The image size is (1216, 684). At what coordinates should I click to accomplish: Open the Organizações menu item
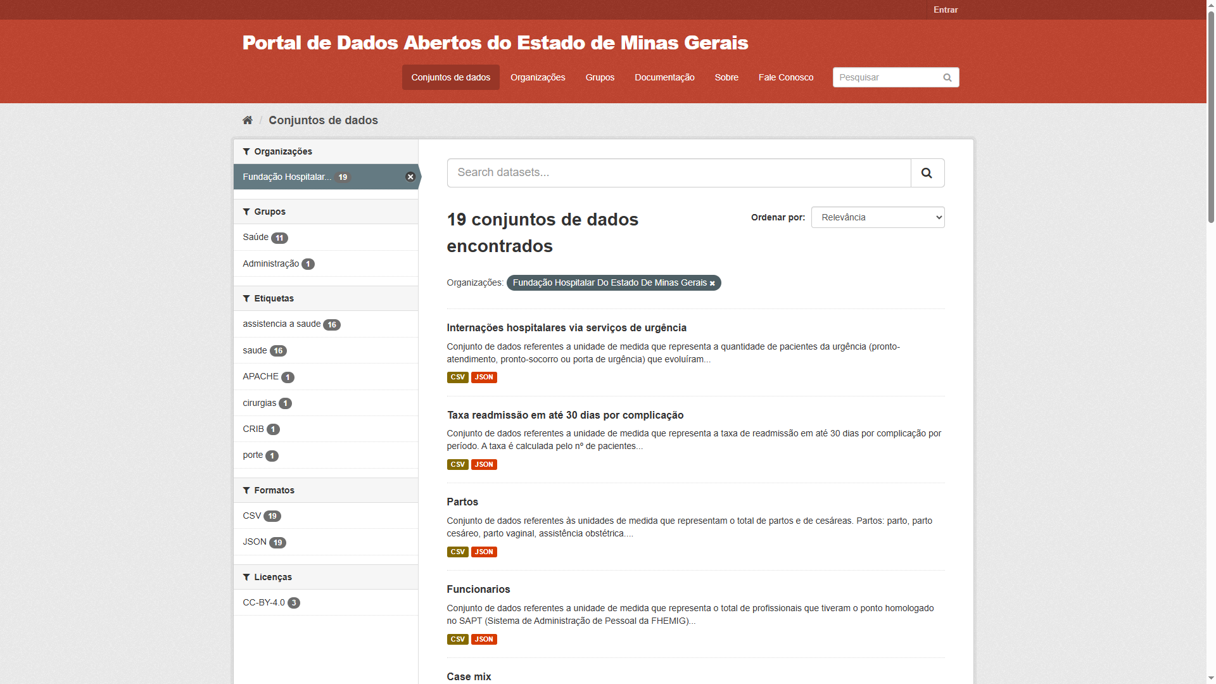[538, 77]
